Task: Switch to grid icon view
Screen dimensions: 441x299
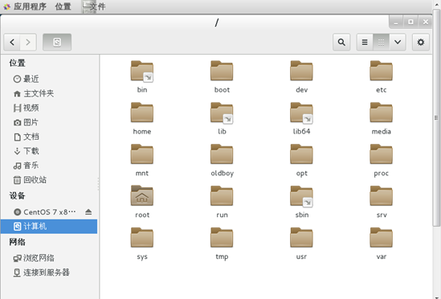Action: pos(381,43)
